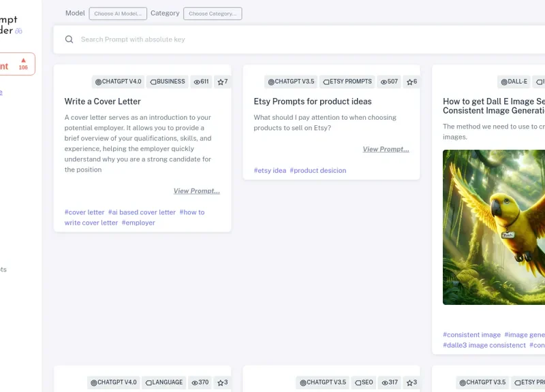
Task: Open the ETSY PROMPTS category badge
Action: [x=347, y=82]
